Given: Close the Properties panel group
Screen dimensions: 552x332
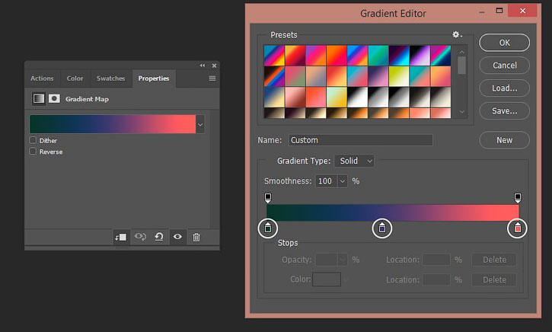Looking at the screenshot, I should [x=214, y=65].
